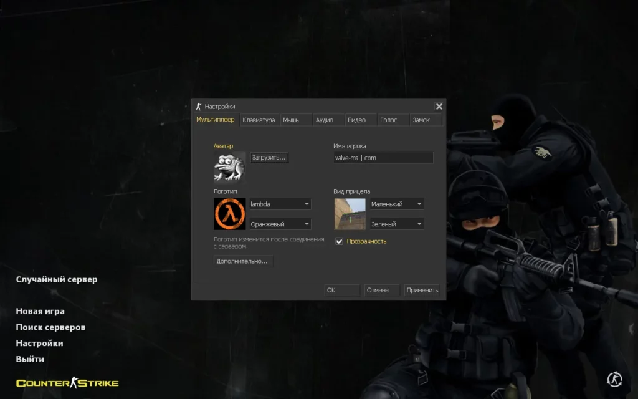The width and height of the screenshot is (638, 399).
Task: Open the Видео tab
Action: (356, 120)
